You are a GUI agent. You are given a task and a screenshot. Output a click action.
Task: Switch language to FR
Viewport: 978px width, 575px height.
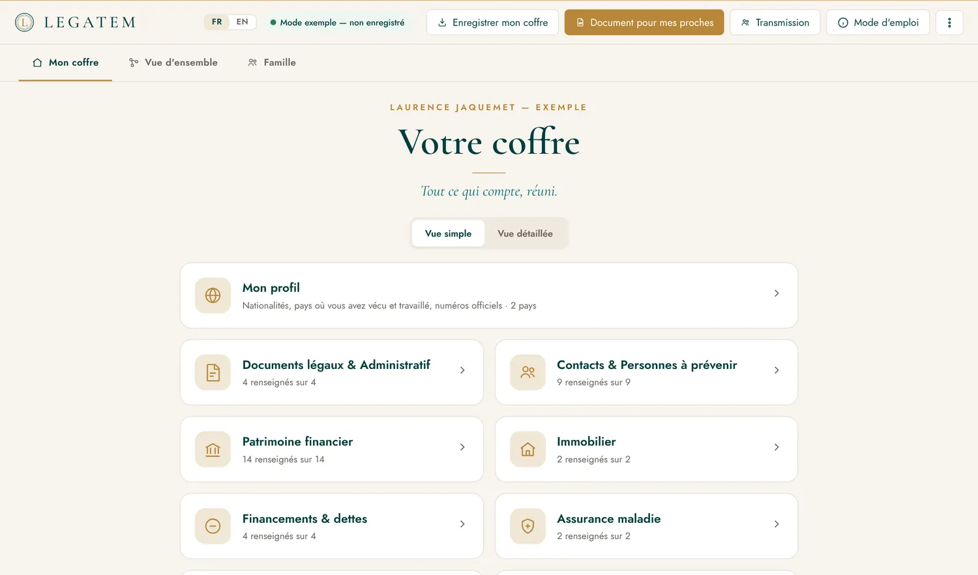coord(217,22)
